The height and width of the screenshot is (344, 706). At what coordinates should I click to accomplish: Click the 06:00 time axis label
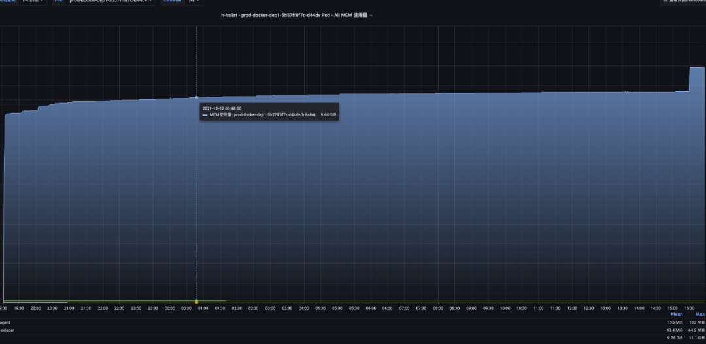tap(371, 309)
